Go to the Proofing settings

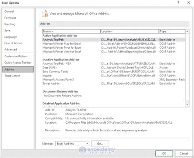tap(10, 24)
